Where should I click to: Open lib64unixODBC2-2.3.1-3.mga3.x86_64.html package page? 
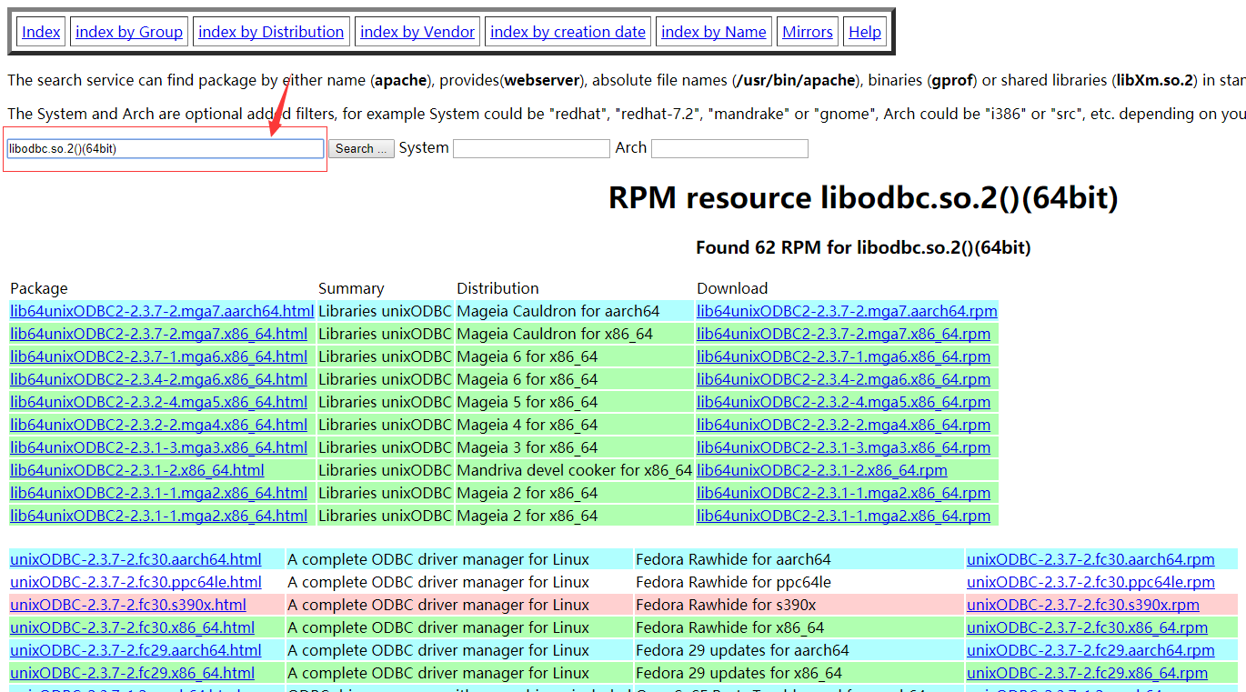point(158,447)
